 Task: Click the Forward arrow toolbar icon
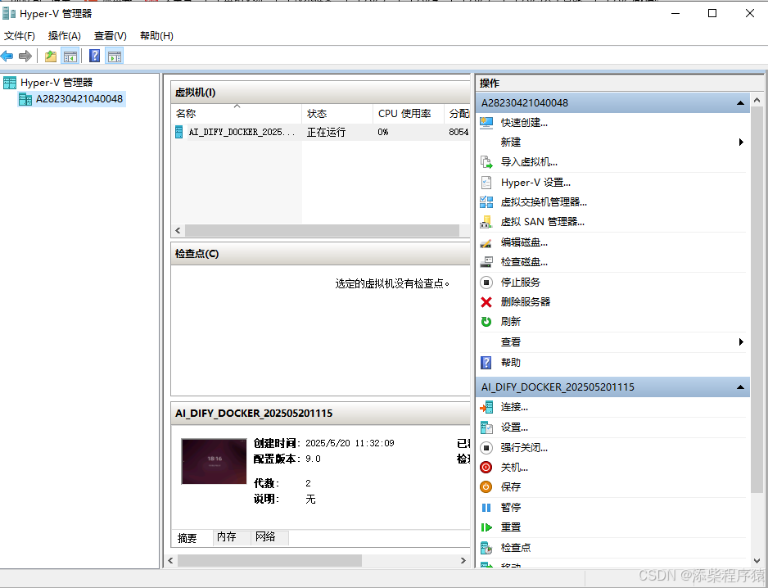point(25,57)
